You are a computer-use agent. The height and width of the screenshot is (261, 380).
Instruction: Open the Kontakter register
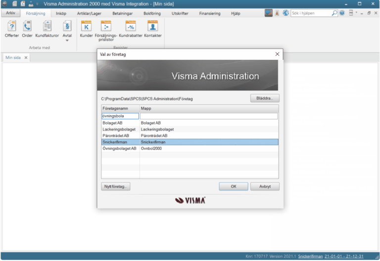pyautogui.click(x=153, y=29)
